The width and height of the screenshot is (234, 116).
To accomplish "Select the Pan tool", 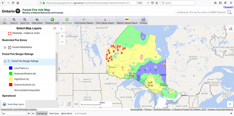I will (x=5, y=21).
